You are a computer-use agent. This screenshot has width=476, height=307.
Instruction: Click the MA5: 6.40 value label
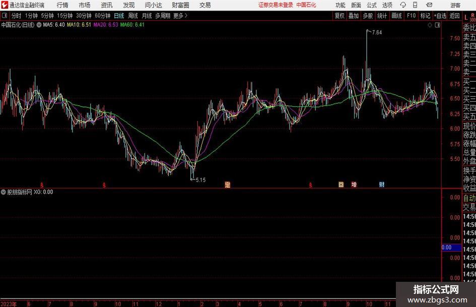click(x=54, y=25)
